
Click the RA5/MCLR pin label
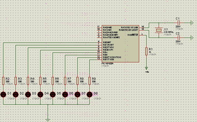(133, 35)
